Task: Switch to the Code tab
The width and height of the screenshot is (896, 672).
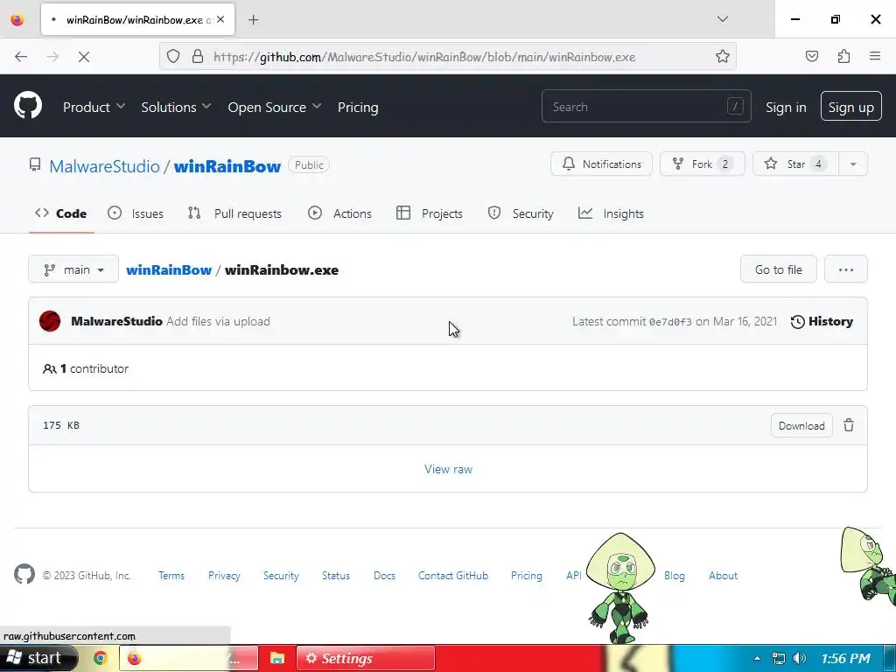Action: pyautogui.click(x=61, y=213)
